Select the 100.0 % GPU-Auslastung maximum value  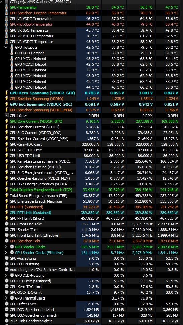pyautogui.click(x=146, y=258)
